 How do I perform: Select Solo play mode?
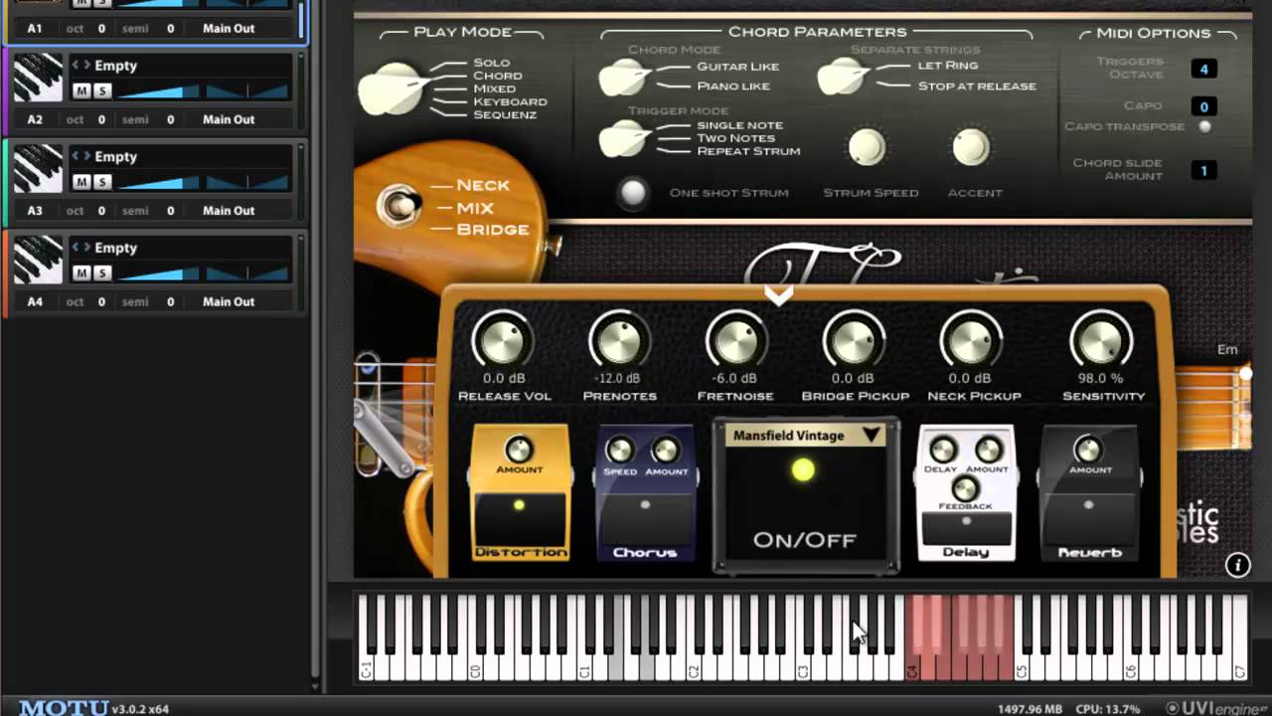492,63
